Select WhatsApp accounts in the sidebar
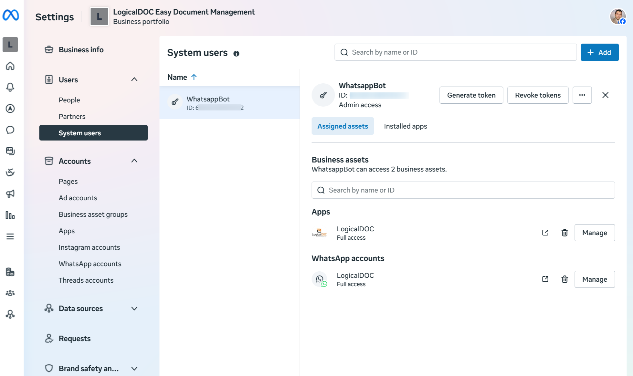 pos(90,264)
